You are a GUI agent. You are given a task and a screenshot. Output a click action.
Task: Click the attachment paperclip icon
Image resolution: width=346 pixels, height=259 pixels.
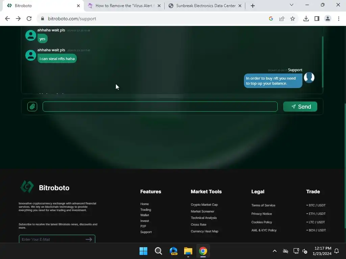(32, 107)
